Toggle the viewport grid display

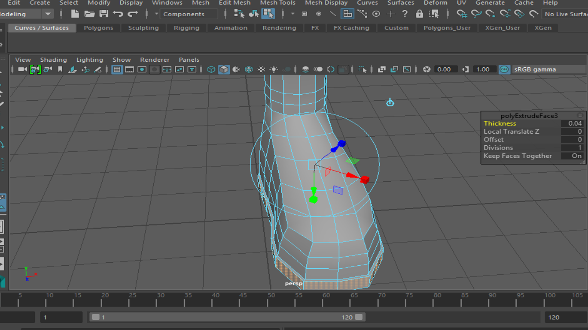[117, 69]
